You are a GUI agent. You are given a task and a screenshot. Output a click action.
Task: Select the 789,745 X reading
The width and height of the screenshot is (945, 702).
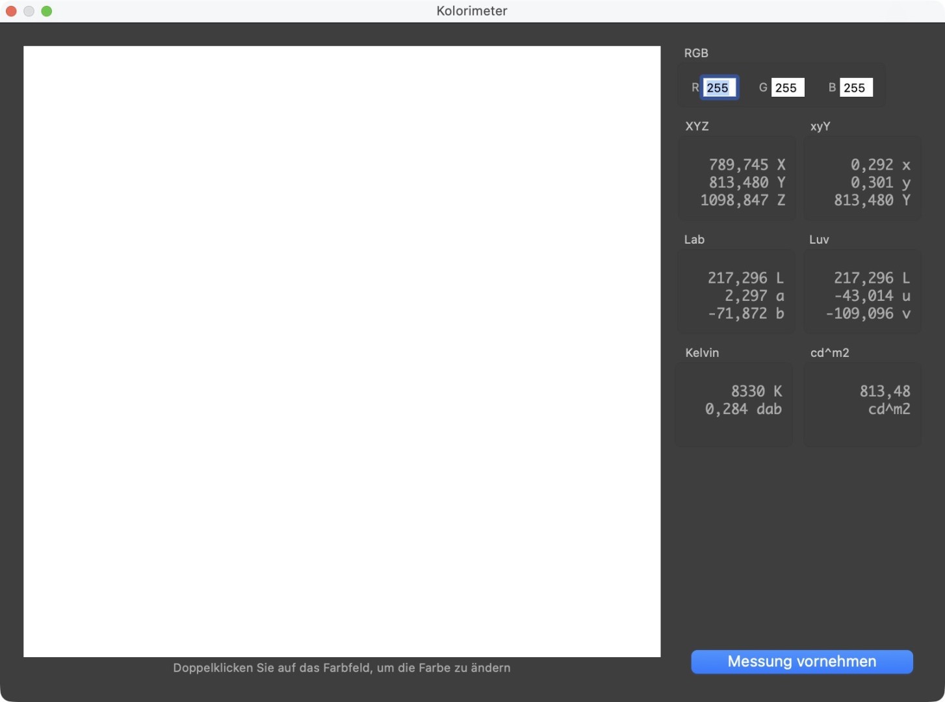(746, 165)
